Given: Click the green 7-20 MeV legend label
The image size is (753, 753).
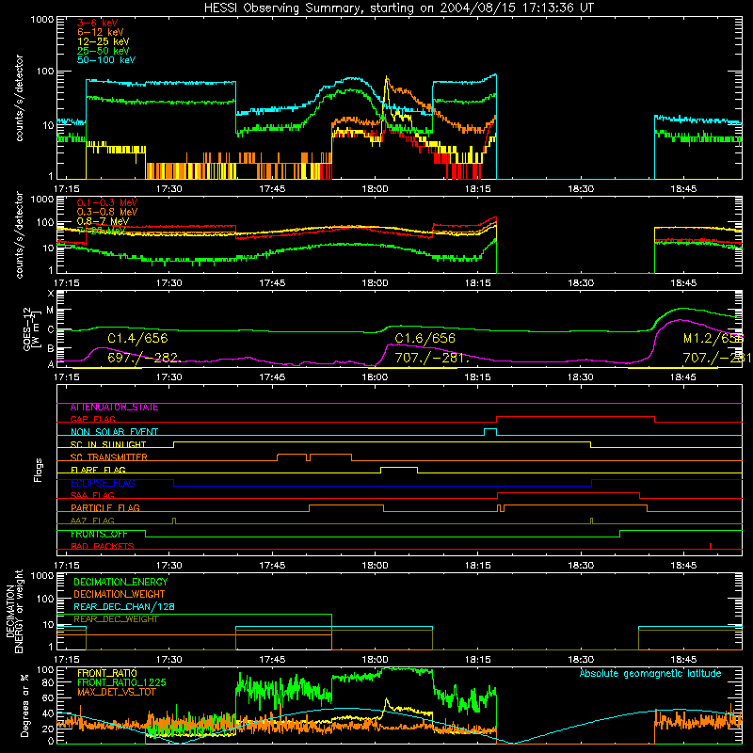Looking at the screenshot, I should coord(101,231).
